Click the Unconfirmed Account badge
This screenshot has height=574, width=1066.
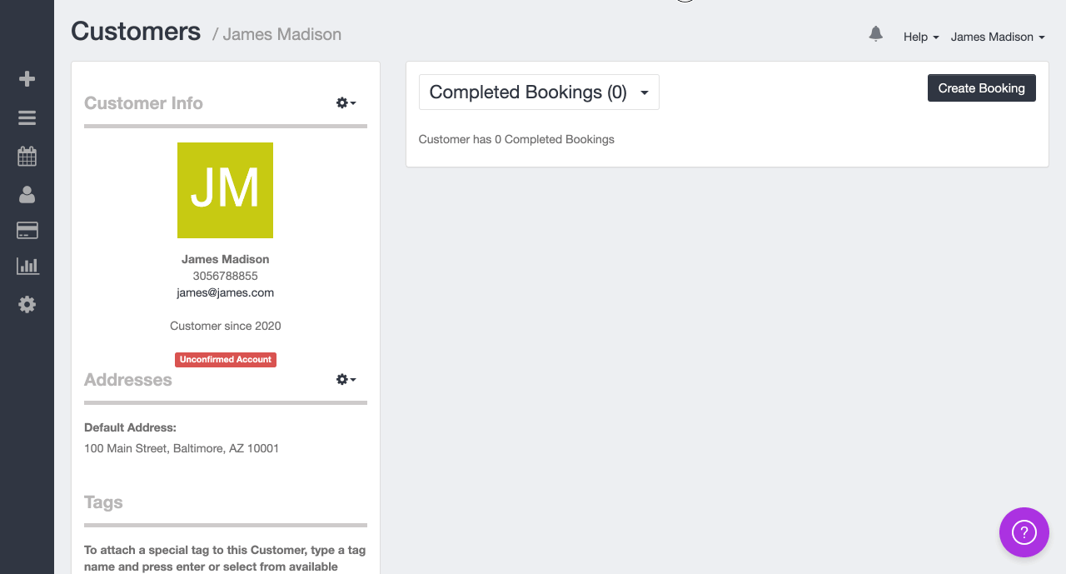pyautogui.click(x=225, y=360)
